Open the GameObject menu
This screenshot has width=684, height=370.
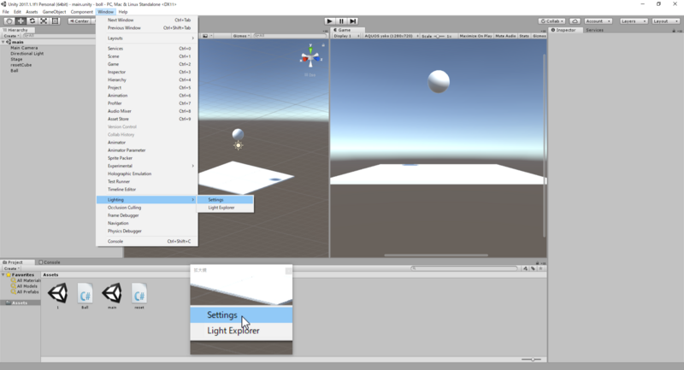pos(54,12)
